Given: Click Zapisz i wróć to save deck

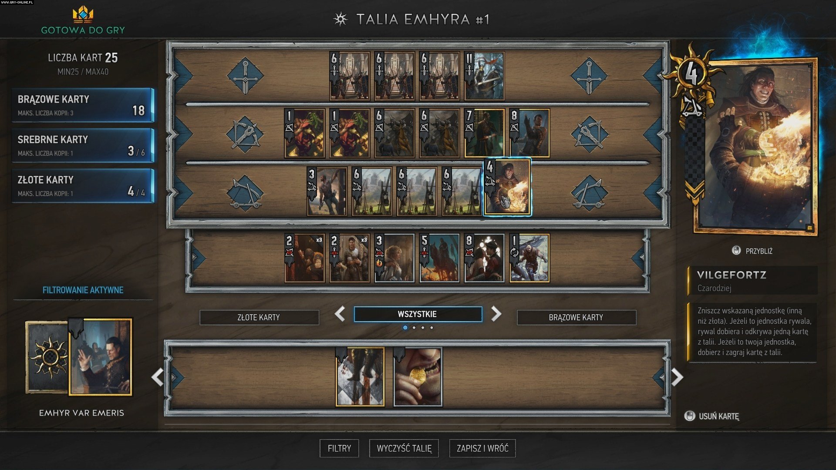Looking at the screenshot, I should tap(482, 448).
